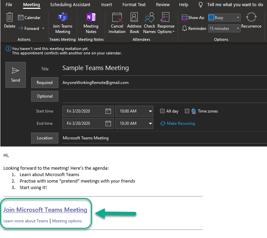Click the Send envelope button
This screenshot has height=238, width=267.
pyautogui.click(x=16, y=75)
